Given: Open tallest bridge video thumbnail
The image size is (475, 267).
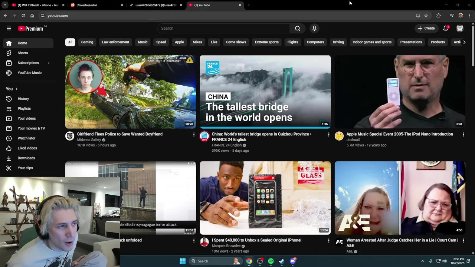Looking at the screenshot, I should [x=265, y=92].
